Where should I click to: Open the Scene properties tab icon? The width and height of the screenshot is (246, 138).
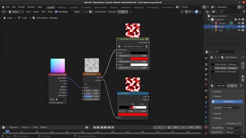206,79
